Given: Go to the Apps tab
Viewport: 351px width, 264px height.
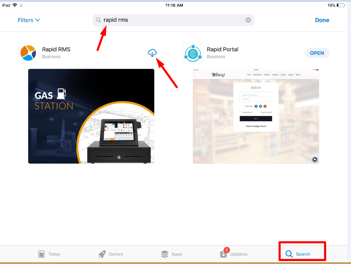Looking at the screenshot, I should 171,254.
